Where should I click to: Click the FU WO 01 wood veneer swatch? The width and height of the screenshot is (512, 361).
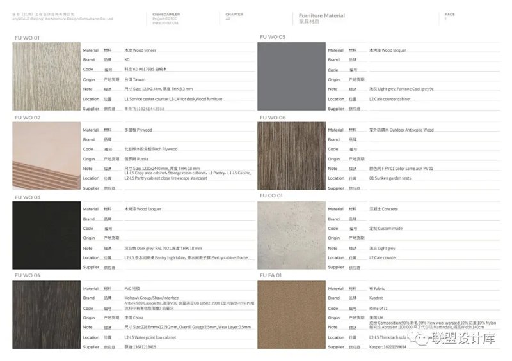click(47, 77)
